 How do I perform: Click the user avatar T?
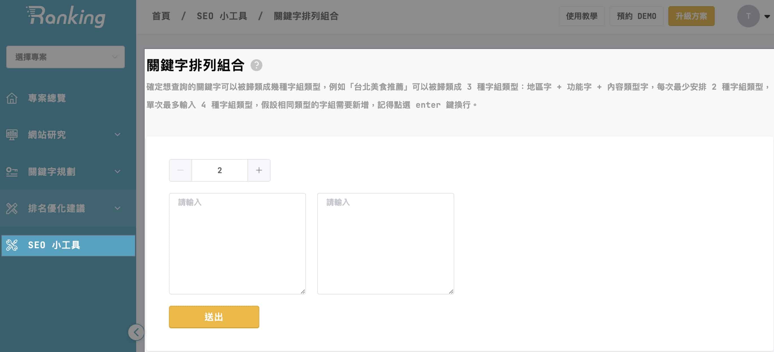click(748, 16)
